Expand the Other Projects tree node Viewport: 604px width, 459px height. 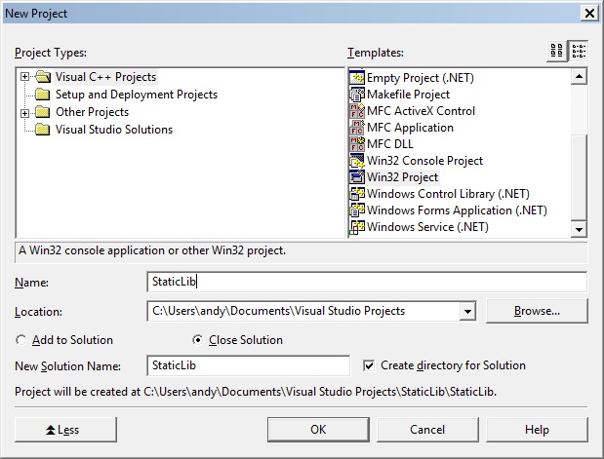pos(24,113)
